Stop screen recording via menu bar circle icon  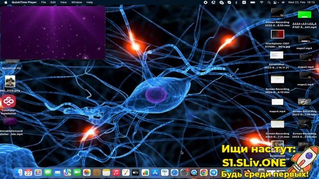(x=205, y=2)
